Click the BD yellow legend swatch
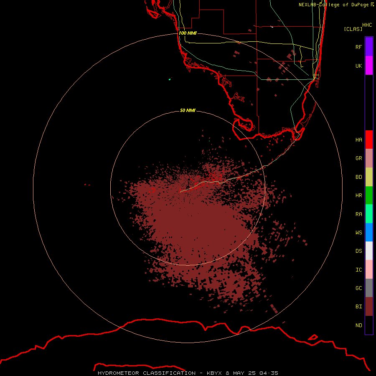This screenshot has width=376, height=376. (369, 177)
